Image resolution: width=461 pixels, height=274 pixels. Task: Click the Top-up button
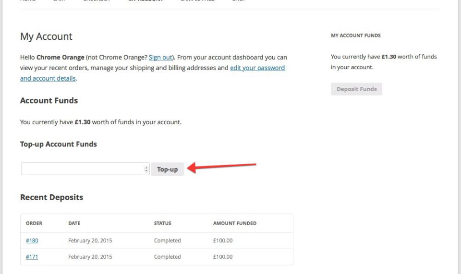click(x=167, y=169)
